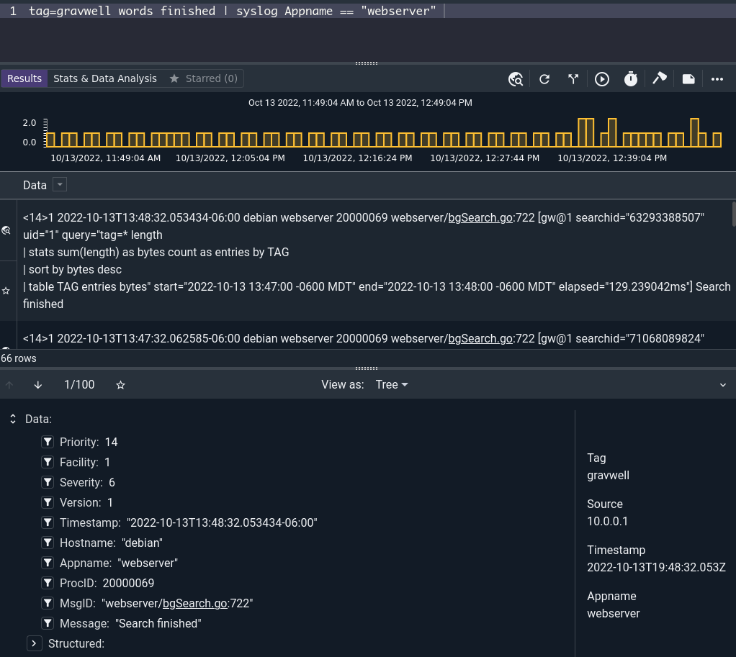
Task: Click the refresh search icon in toolbar
Action: 544,79
